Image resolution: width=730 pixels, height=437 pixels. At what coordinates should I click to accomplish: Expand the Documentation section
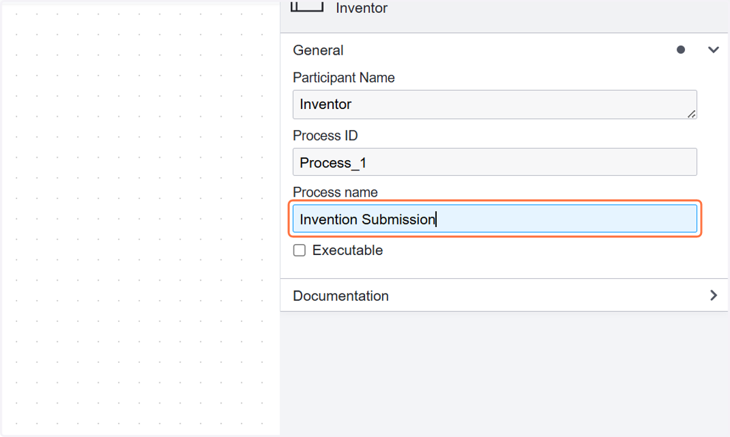point(714,295)
